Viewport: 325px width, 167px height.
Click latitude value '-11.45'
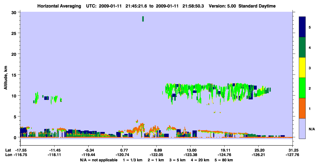click(54, 150)
